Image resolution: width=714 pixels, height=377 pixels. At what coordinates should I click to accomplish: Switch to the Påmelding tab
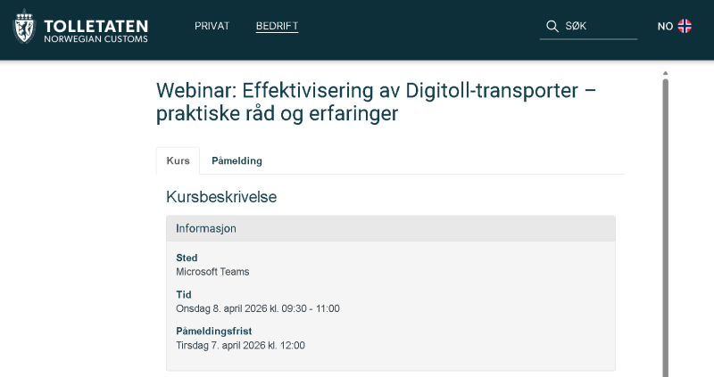237,160
